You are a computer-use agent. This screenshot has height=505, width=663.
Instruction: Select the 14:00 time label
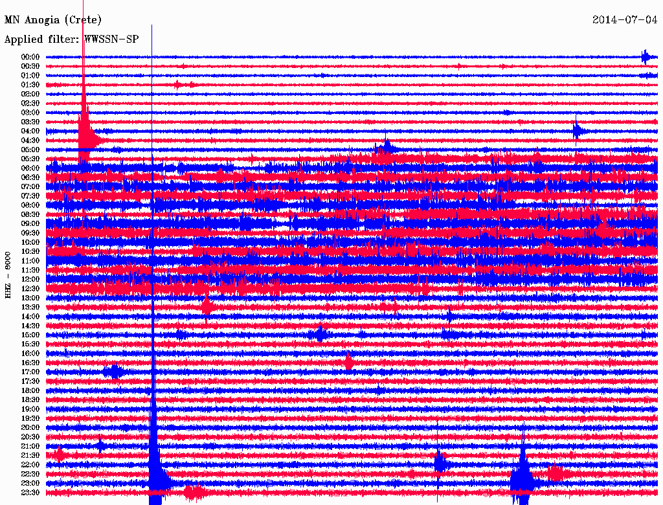point(30,317)
